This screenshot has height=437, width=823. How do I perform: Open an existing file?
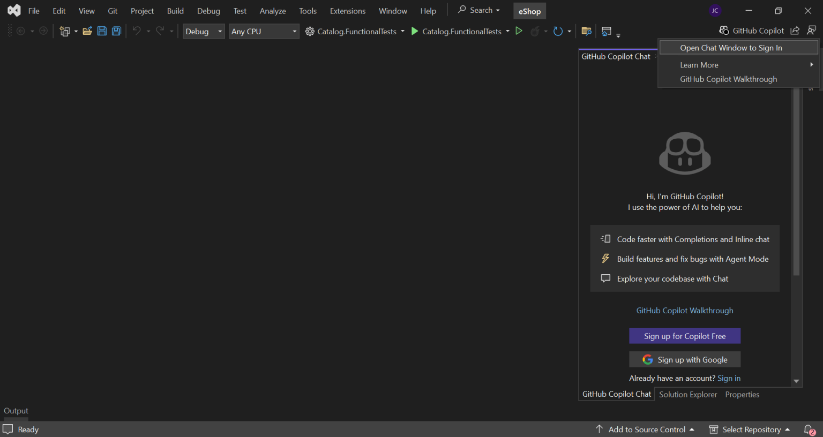tap(87, 31)
